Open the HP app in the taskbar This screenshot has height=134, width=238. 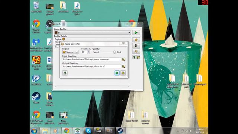coord(77,131)
